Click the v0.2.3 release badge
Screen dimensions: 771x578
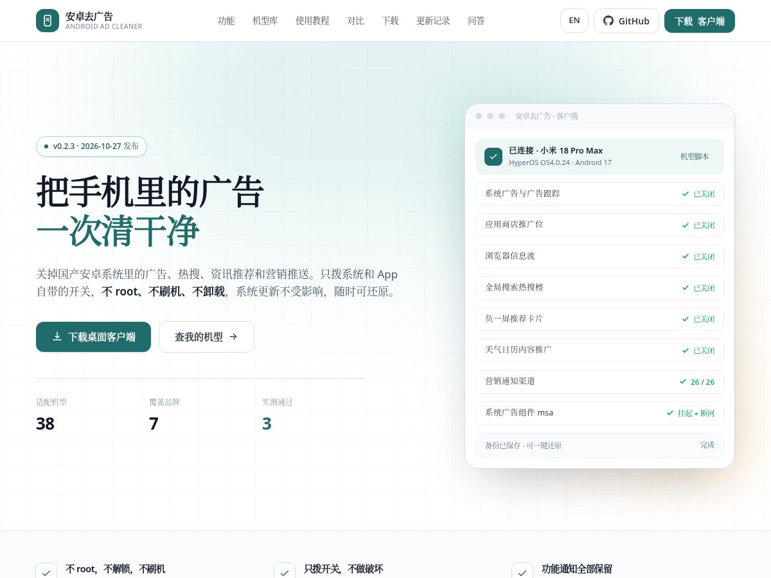[91, 146]
